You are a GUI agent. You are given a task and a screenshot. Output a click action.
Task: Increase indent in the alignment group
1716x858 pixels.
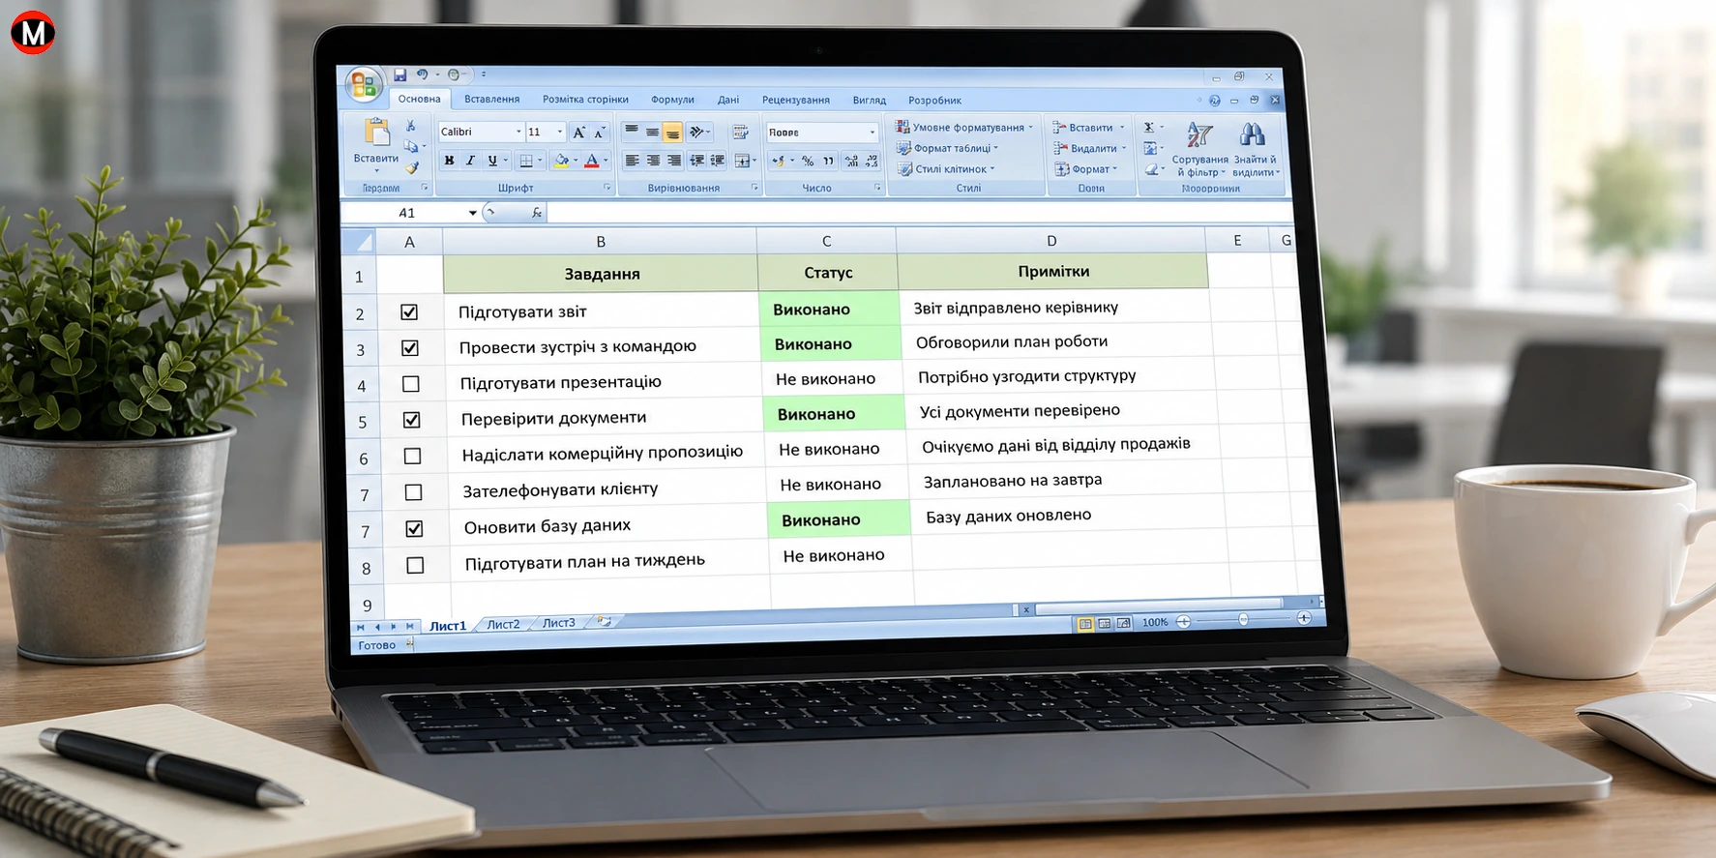pyautogui.click(x=718, y=161)
